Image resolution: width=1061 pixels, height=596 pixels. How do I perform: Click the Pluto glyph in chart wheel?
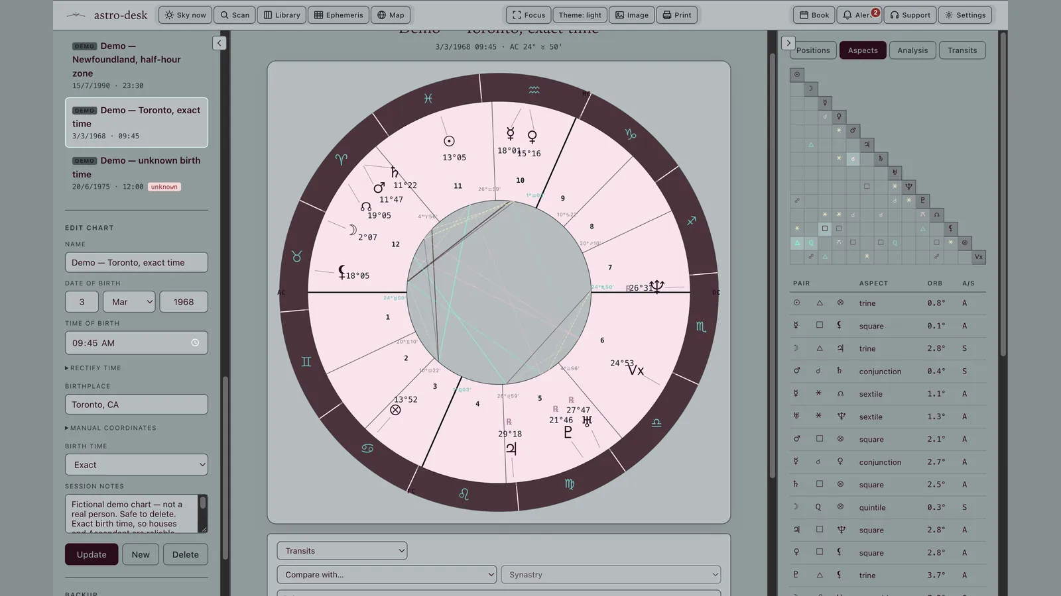(x=568, y=432)
